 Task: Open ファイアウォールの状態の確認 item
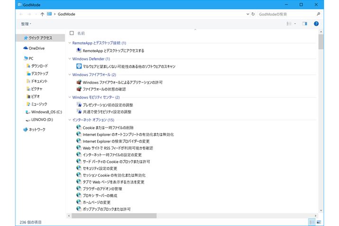pos(104,89)
